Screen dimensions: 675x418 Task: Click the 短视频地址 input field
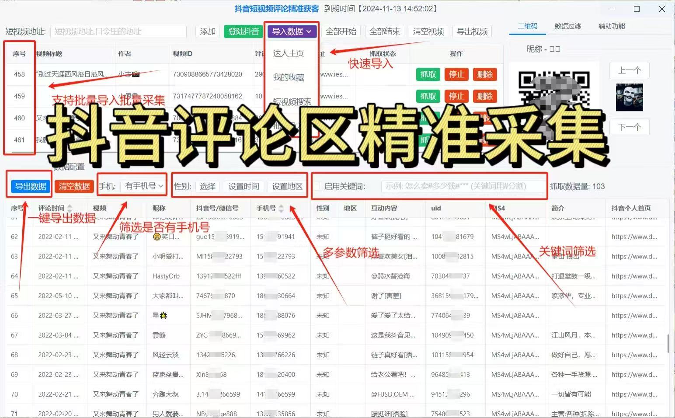tap(118, 31)
